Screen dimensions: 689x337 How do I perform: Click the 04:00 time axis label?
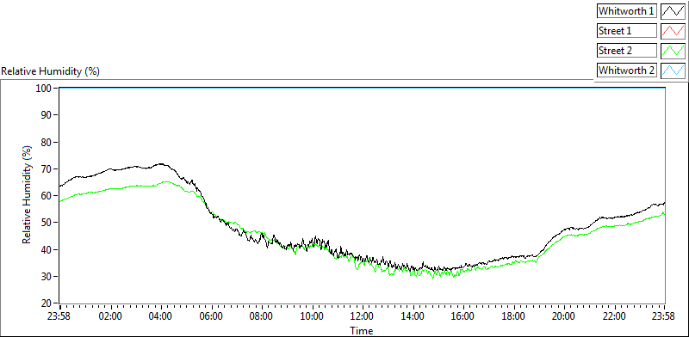click(x=160, y=317)
